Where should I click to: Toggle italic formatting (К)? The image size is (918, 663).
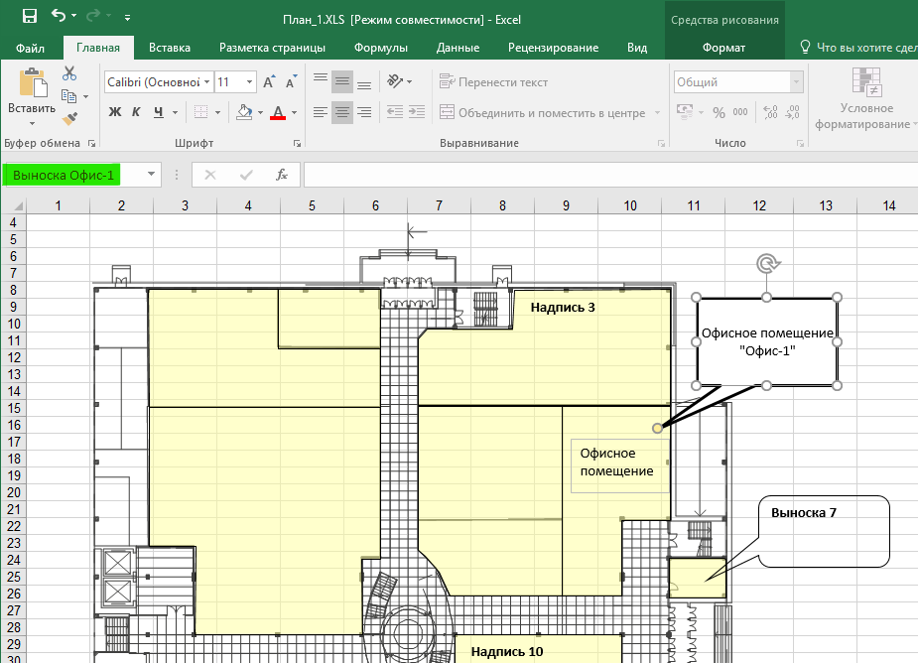pos(137,112)
